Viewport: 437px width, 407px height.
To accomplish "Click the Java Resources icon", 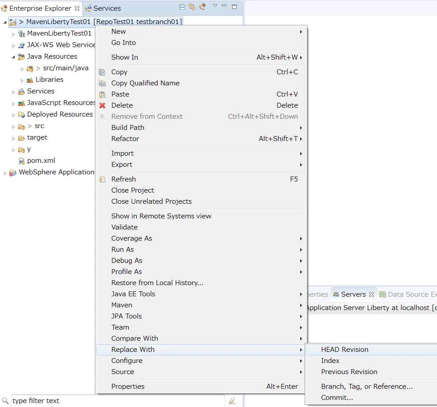I will [x=21, y=57].
